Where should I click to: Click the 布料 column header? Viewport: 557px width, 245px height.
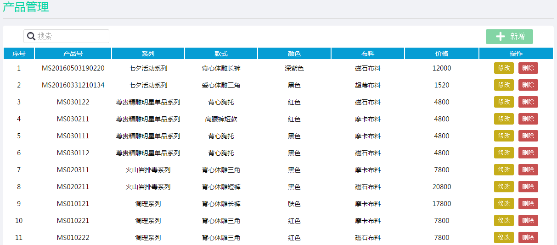[x=368, y=54]
